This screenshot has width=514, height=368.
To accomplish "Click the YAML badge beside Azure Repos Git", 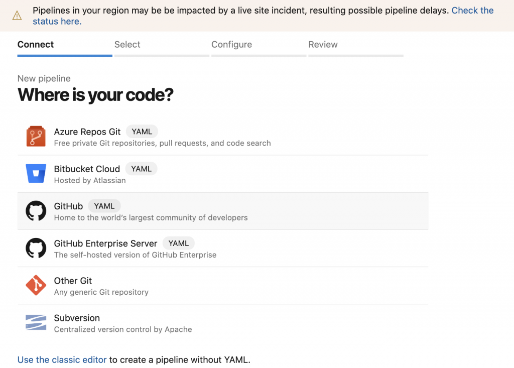I will (x=142, y=132).
